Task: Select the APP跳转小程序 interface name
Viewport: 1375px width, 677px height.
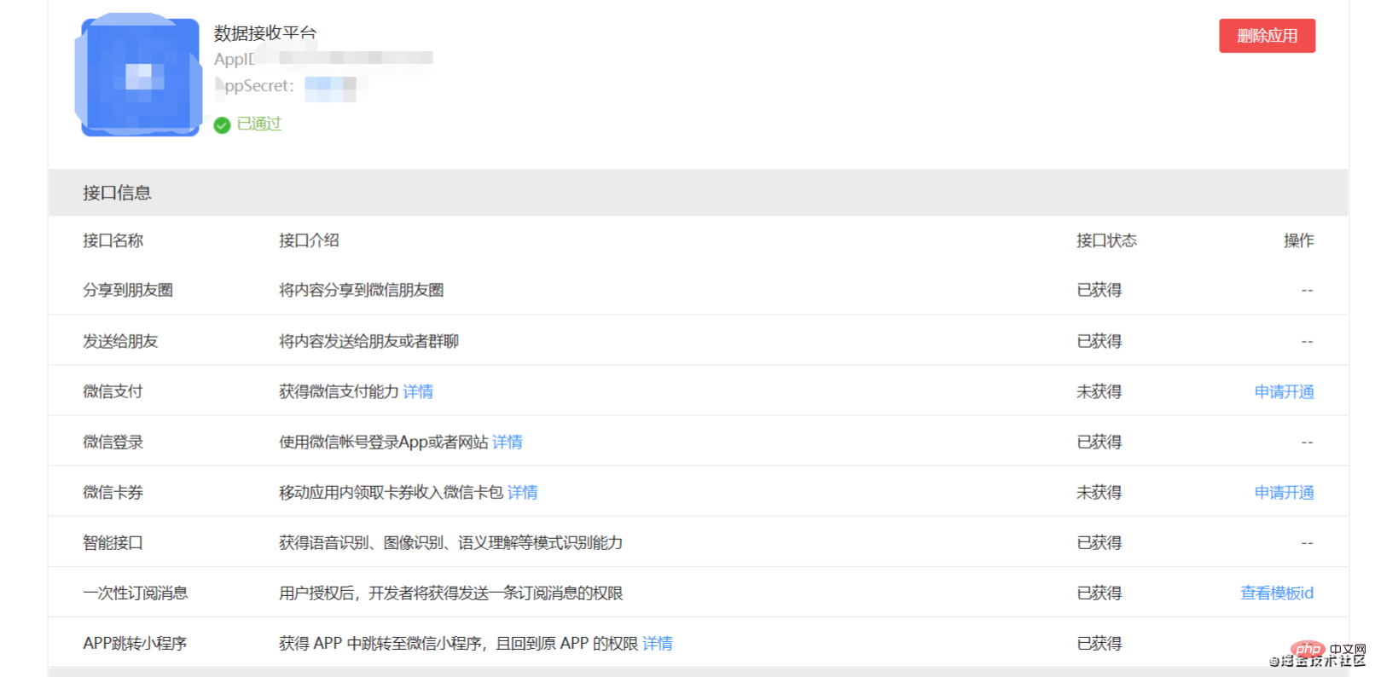Action: coord(135,643)
